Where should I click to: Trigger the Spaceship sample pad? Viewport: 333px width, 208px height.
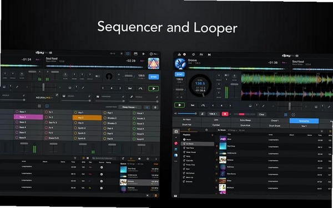coord(304,121)
